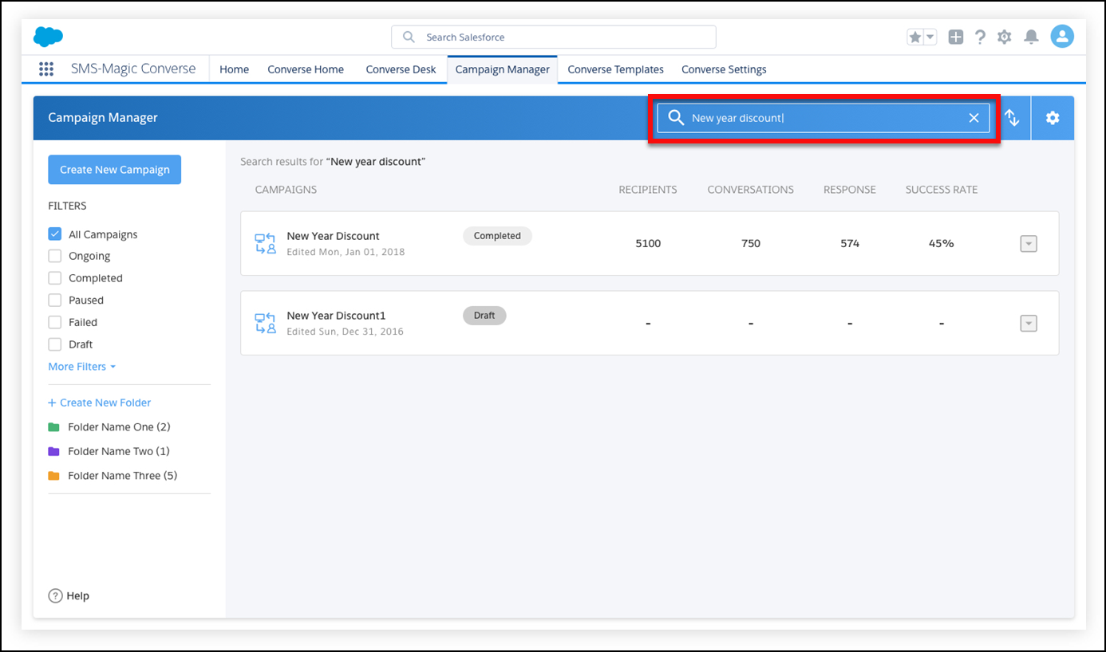The width and height of the screenshot is (1106, 652).
Task: Check the Failed filter
Action: click(x=55, y=322)
